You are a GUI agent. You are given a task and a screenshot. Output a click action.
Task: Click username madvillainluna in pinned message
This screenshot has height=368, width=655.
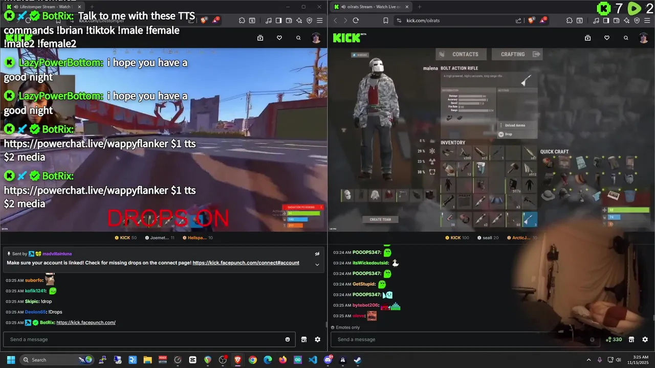pyautogui.click(x=57, y=254)
